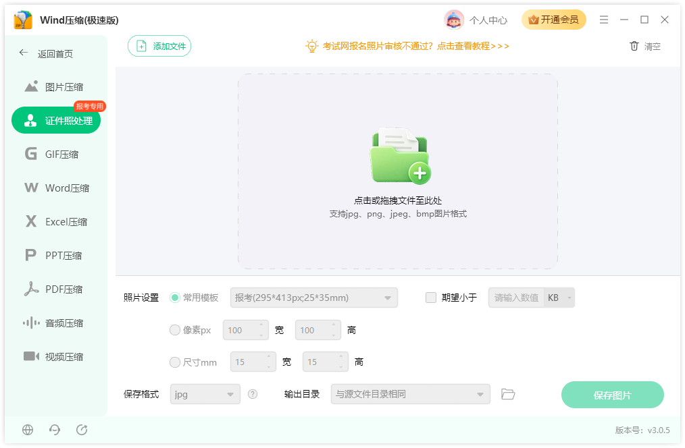Open the jpg save format dropdown
The height and width of the screenshot is (448, 685).
205,394
